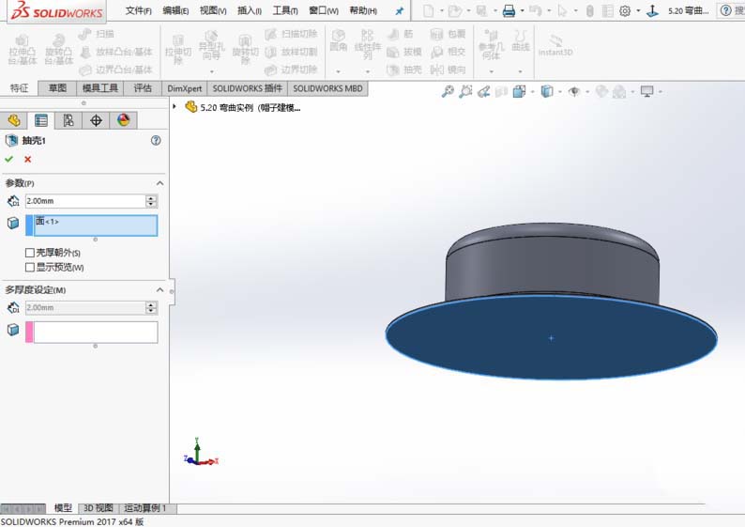Open the 视图(V) menu
The height and width of the screenshot is (527, 745).
click(213, 10)
